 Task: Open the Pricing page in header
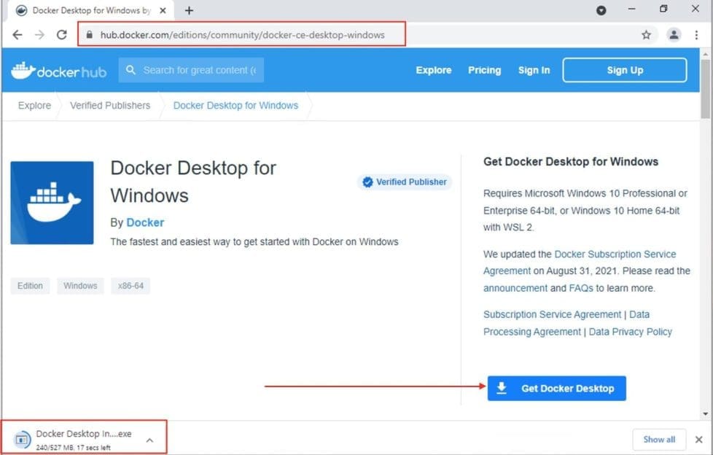coord(484,70)
